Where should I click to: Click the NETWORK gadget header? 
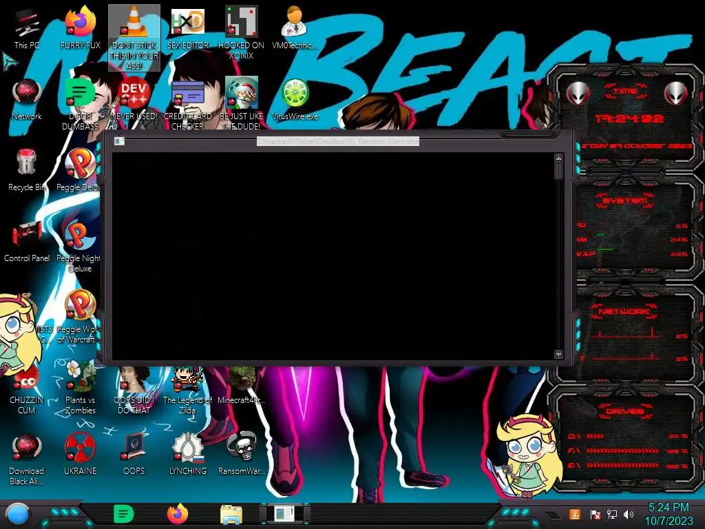pos(624,311)
